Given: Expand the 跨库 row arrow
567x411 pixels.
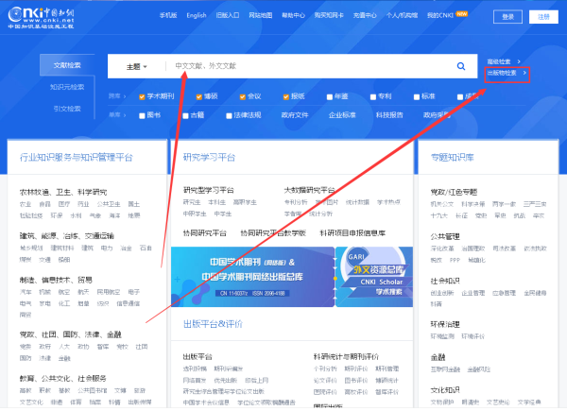Looking at the screenshot, I should click(125, 96).
